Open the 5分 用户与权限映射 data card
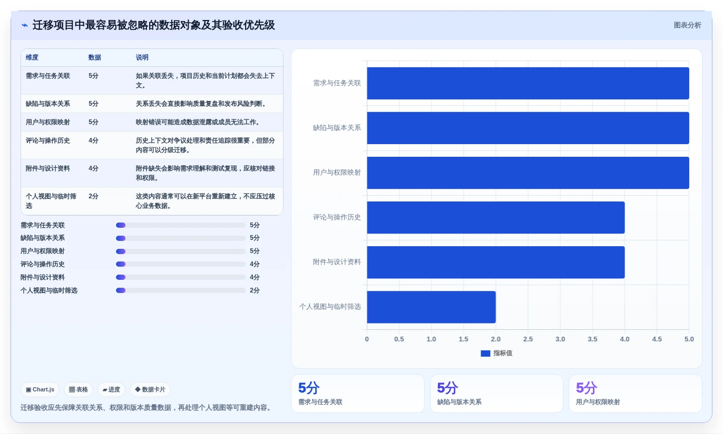Viewport: 723px width, 434px height. click(636, 393)
